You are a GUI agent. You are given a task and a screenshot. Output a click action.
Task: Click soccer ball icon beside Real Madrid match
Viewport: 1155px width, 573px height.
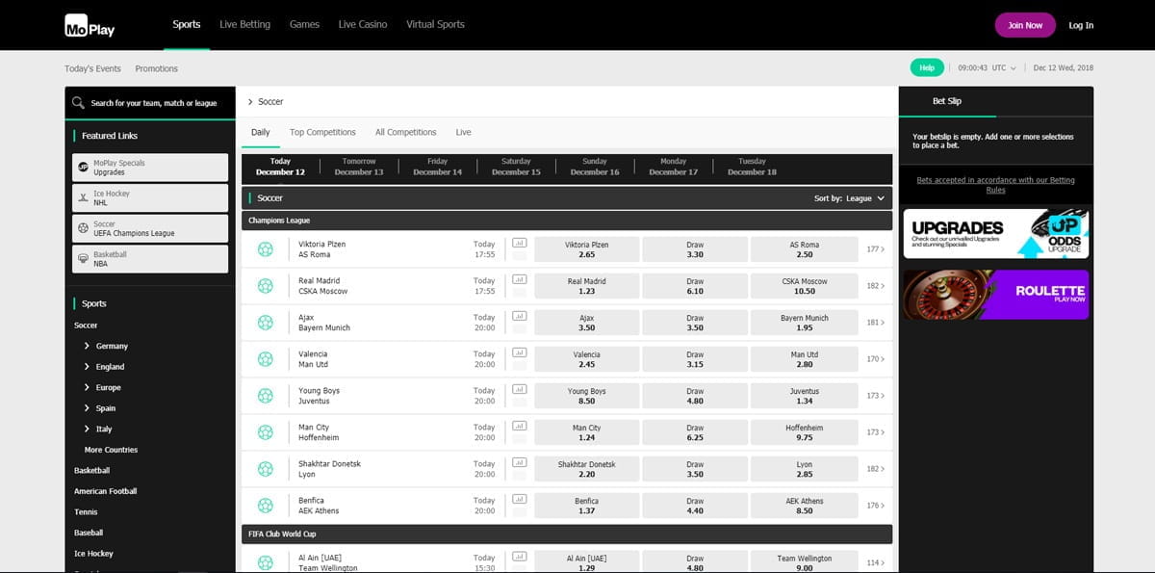click(265, 286)
